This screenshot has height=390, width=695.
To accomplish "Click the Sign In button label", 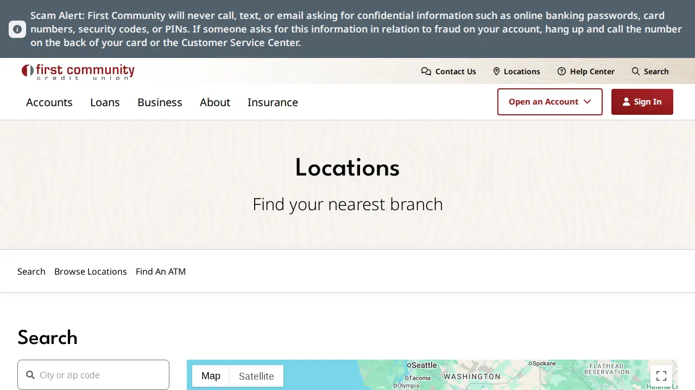I will click(x=648, y=102).
